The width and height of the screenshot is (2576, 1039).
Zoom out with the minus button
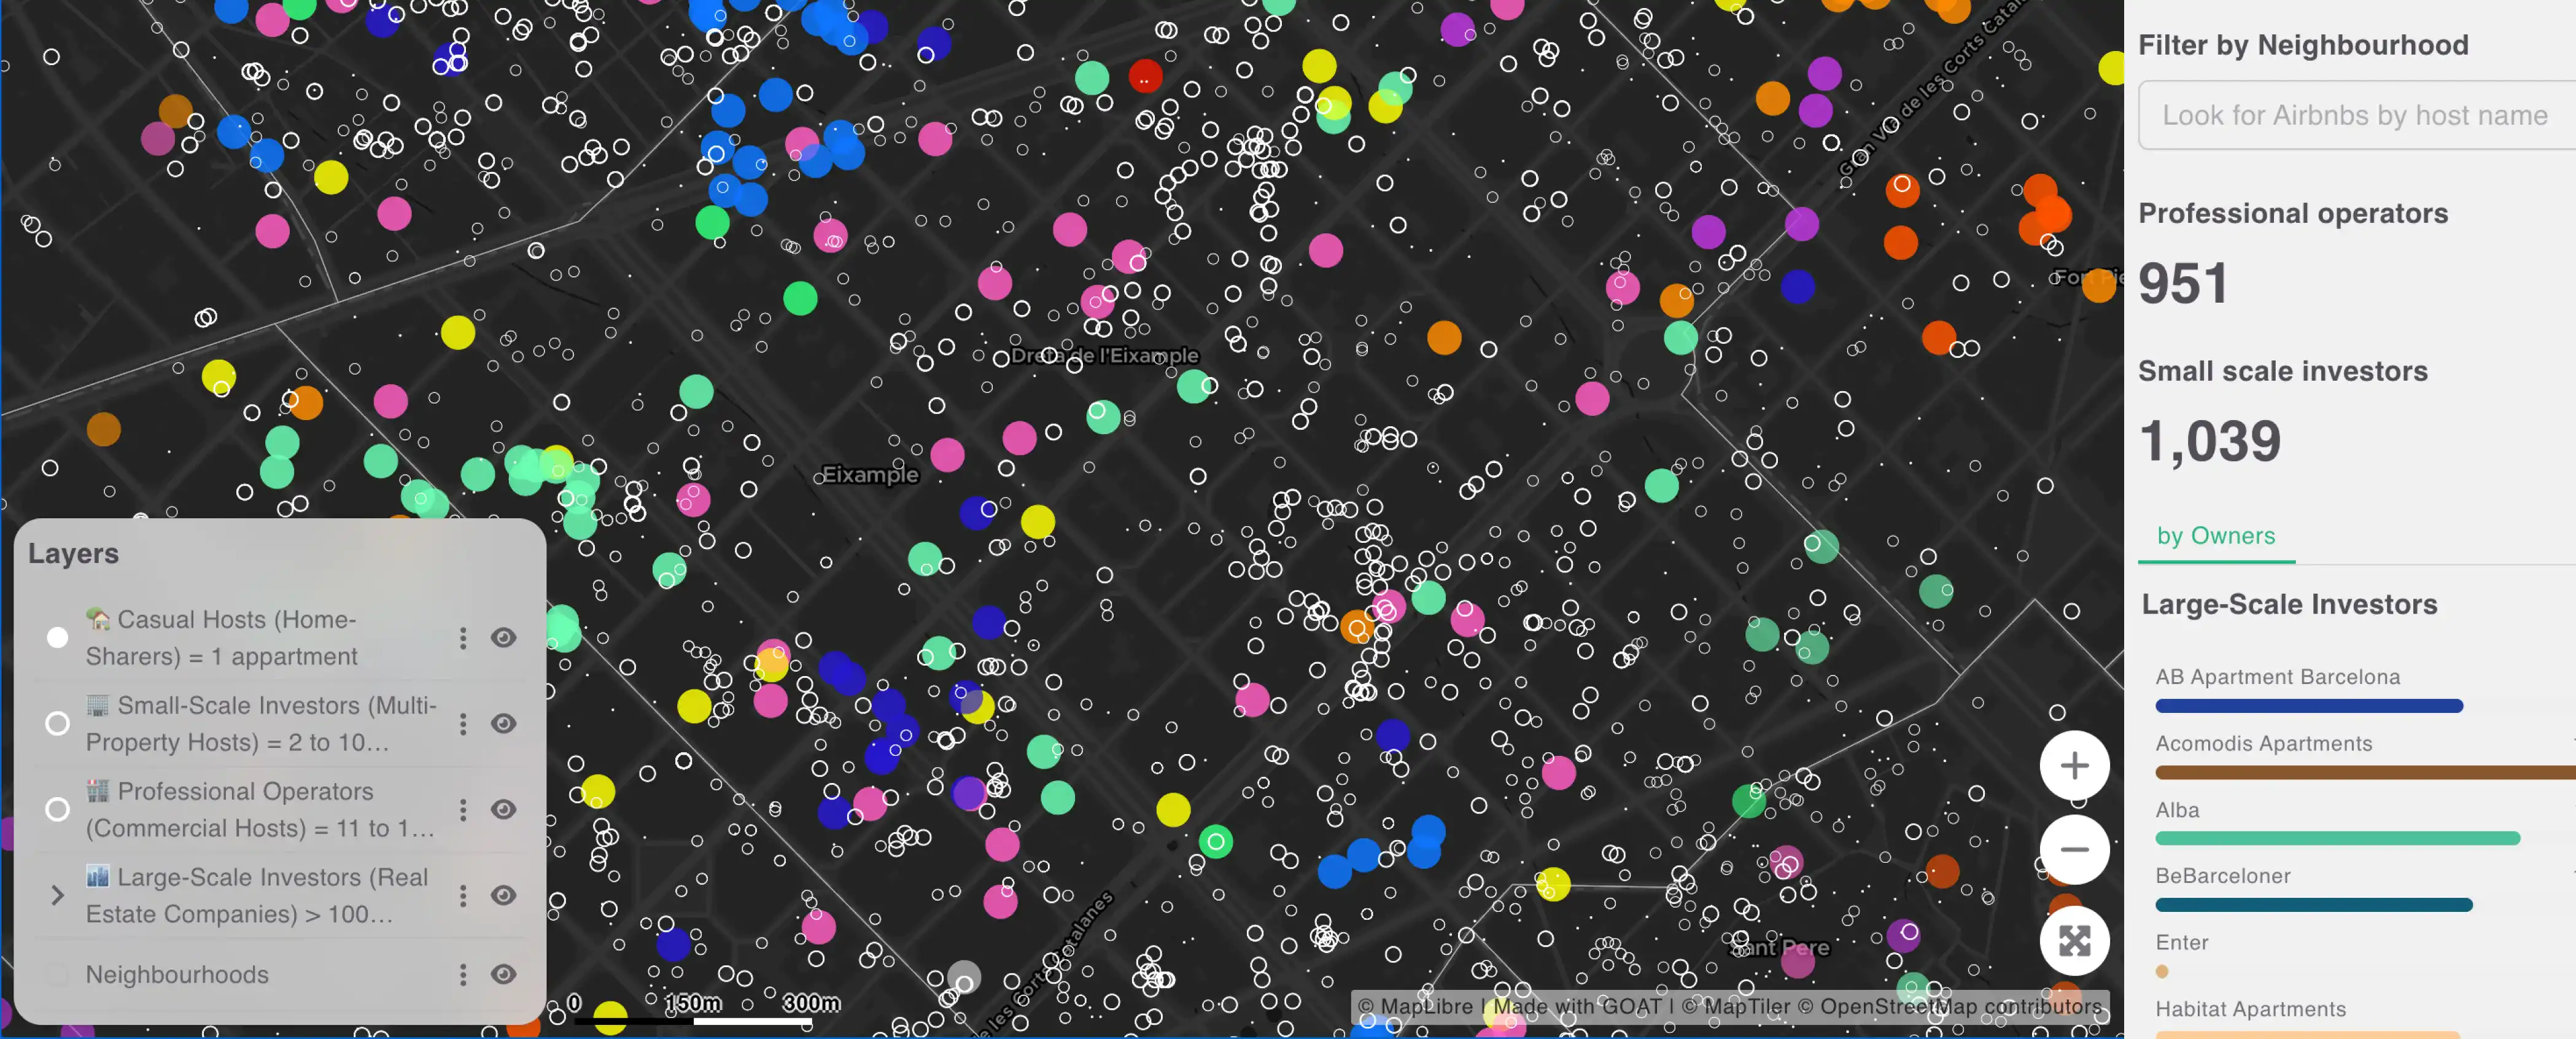coord(2074,850)
